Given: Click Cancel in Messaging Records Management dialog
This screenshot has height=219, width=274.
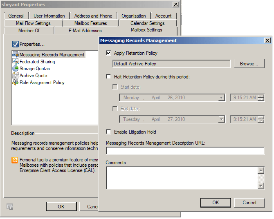Looking at the screenshot, I should (249, 203).
